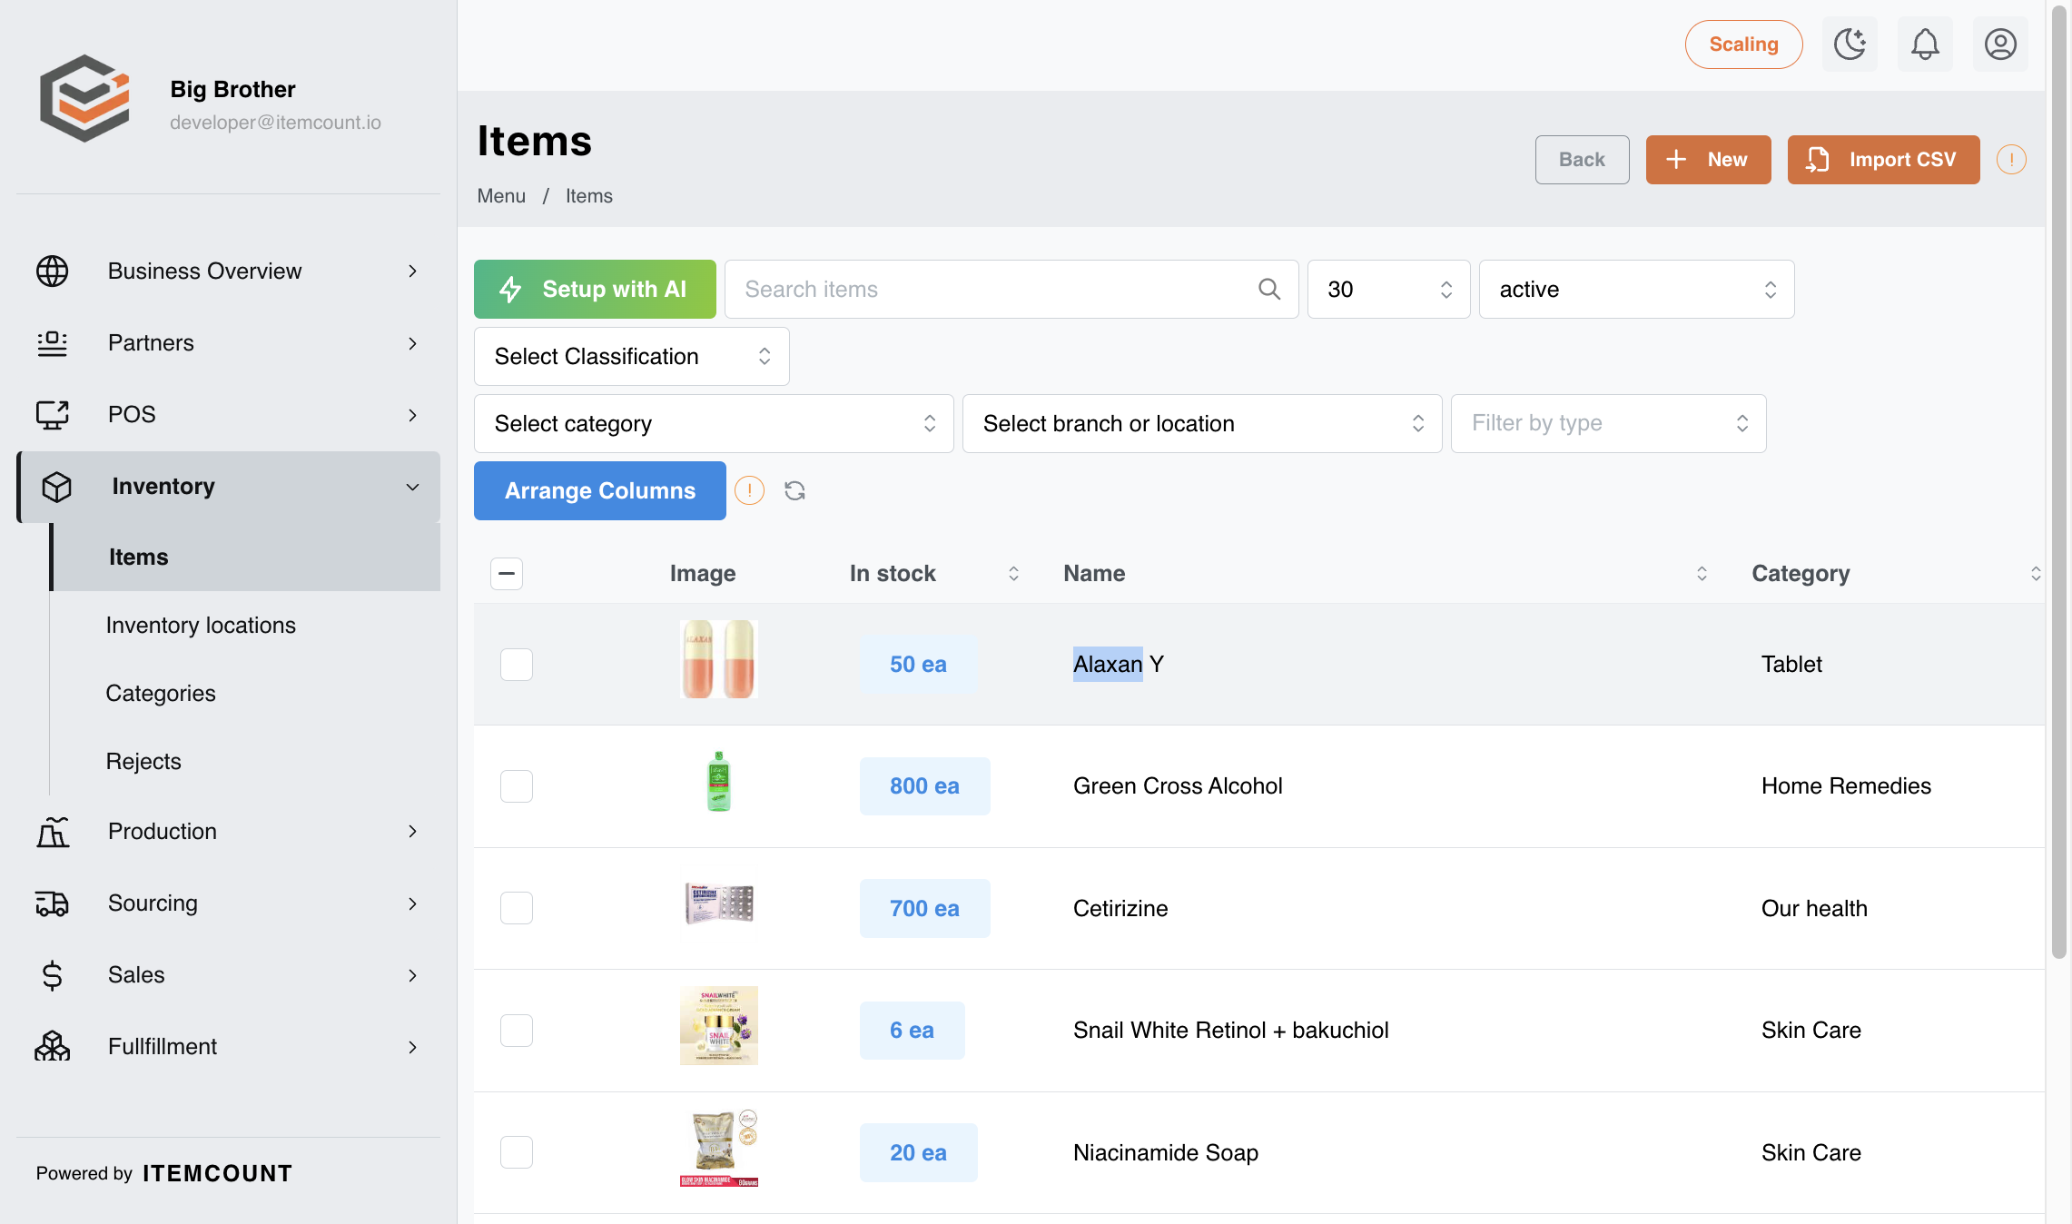Click the Arrange Columns button
The width and height of the screenshot is (2072, 1224).
point(600,490)
